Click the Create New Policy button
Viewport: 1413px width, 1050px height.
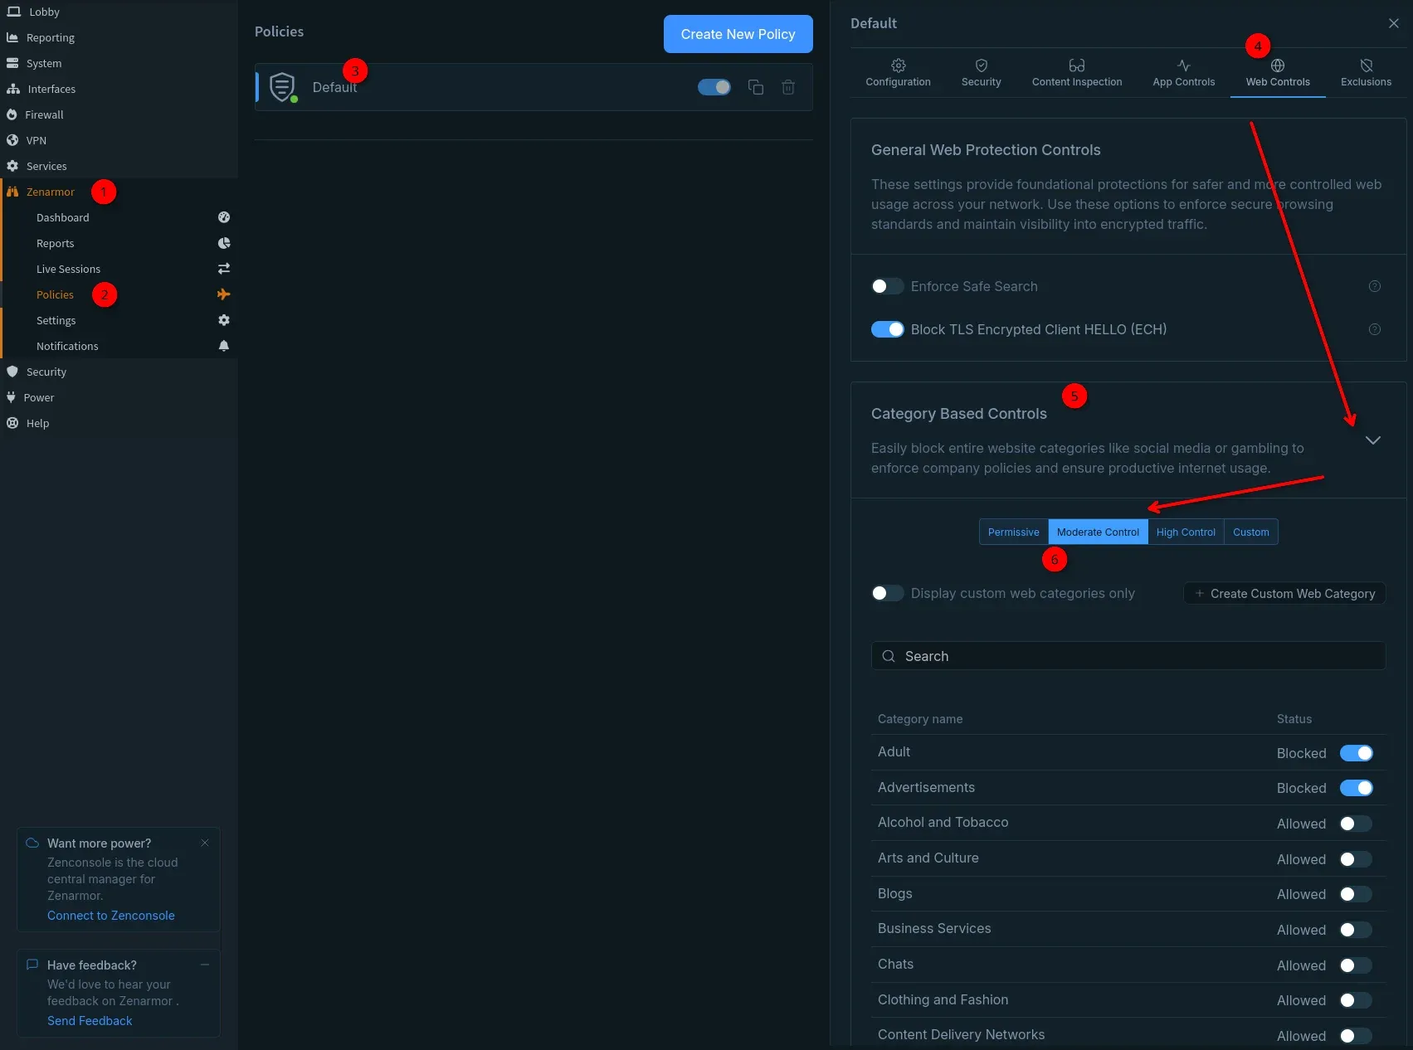(x=738, y=34)
